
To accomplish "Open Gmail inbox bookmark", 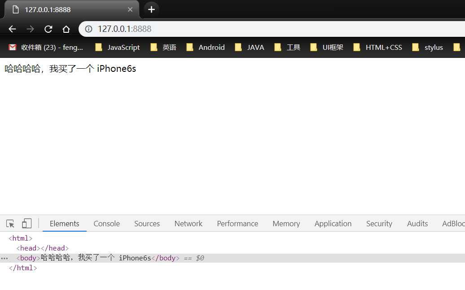I will (46, 48).
